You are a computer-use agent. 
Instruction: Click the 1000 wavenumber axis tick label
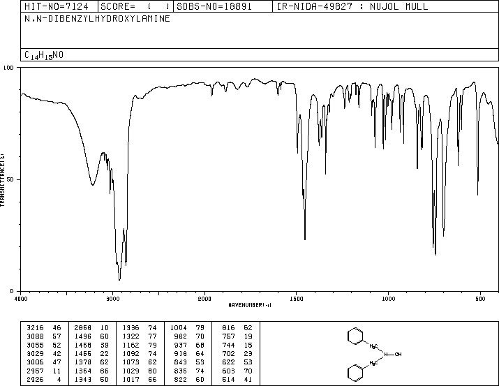point(388,299)
